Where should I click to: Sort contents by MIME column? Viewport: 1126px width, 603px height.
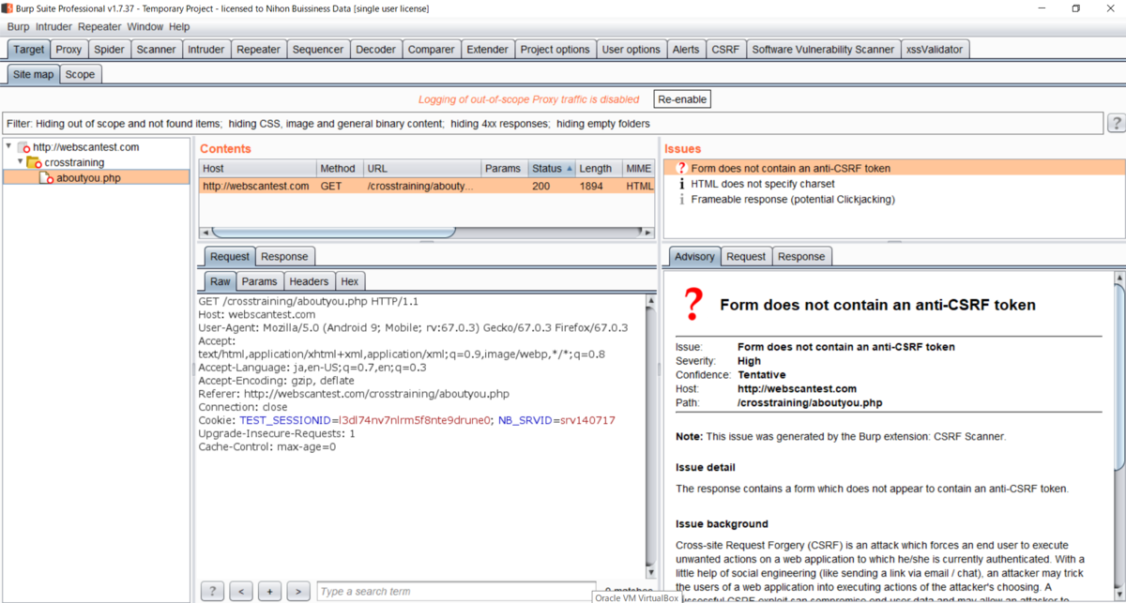point(639,169)
